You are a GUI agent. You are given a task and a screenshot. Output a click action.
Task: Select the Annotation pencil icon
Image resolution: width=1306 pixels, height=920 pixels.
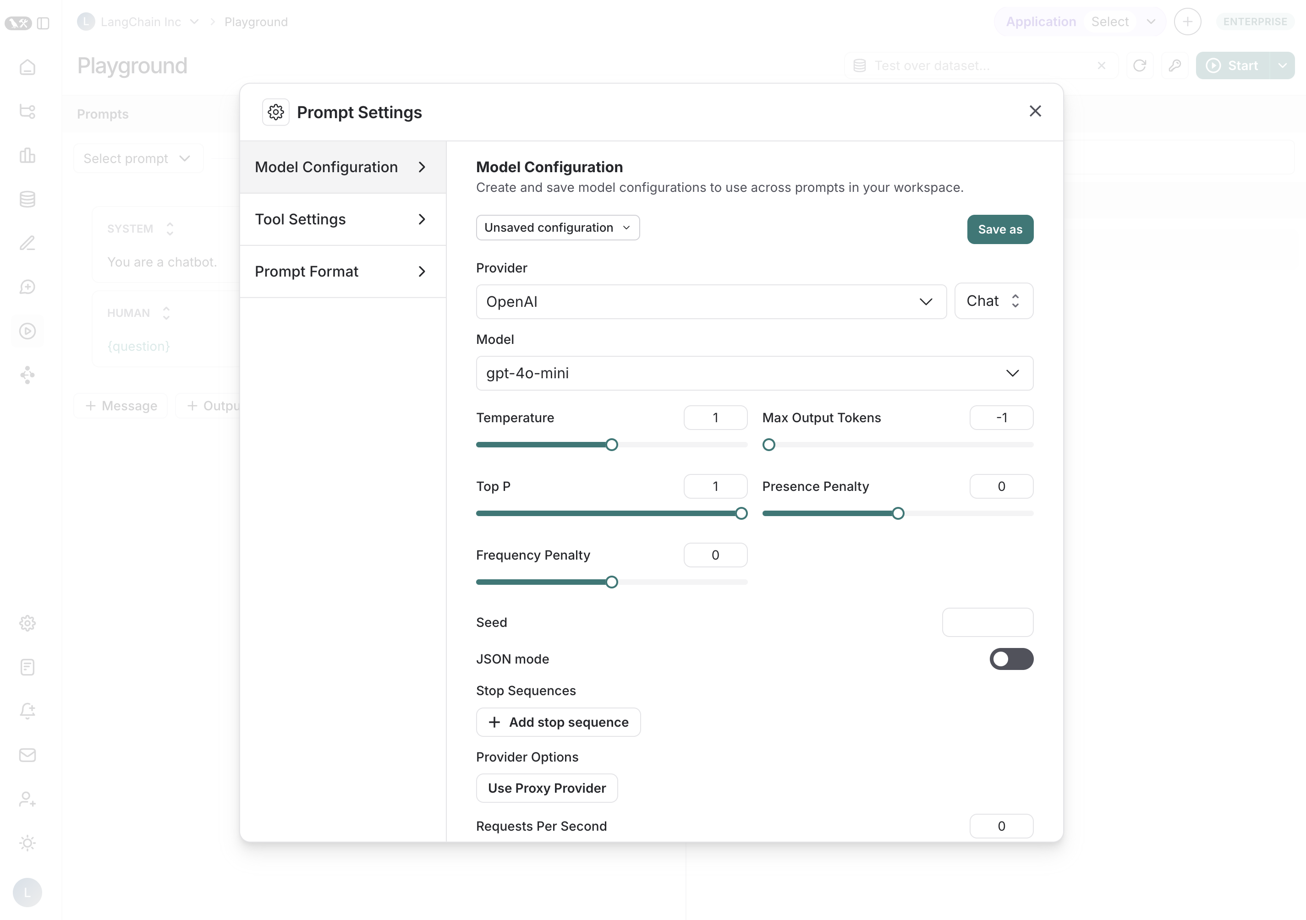point(27,243)
